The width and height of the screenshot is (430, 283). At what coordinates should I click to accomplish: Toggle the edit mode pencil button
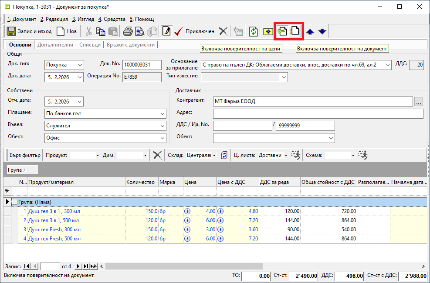pos(166,31)
